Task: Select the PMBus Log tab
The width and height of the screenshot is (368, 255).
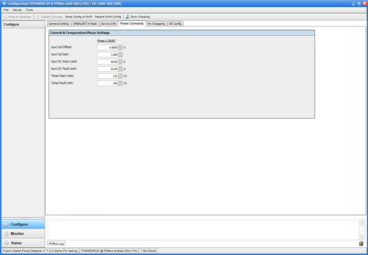Action: pos(56,243)
